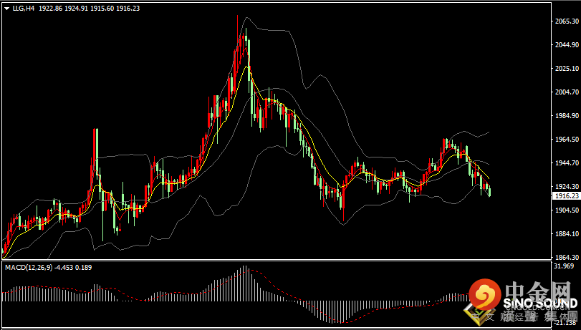Click the 中金网 watermark characters
The width and height of the screenshot is (581, 330).
537,289
